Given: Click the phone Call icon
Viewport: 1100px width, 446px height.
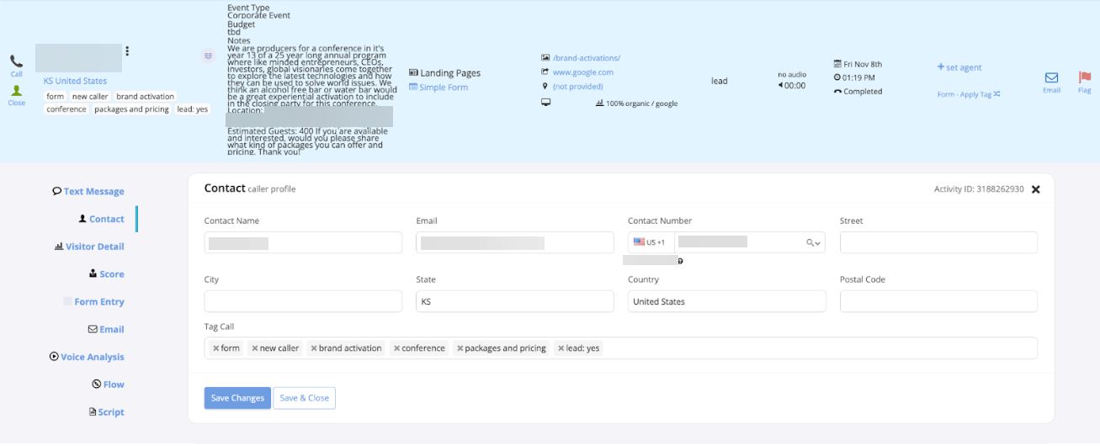Looking at the screenshot, I should [16, 61].
